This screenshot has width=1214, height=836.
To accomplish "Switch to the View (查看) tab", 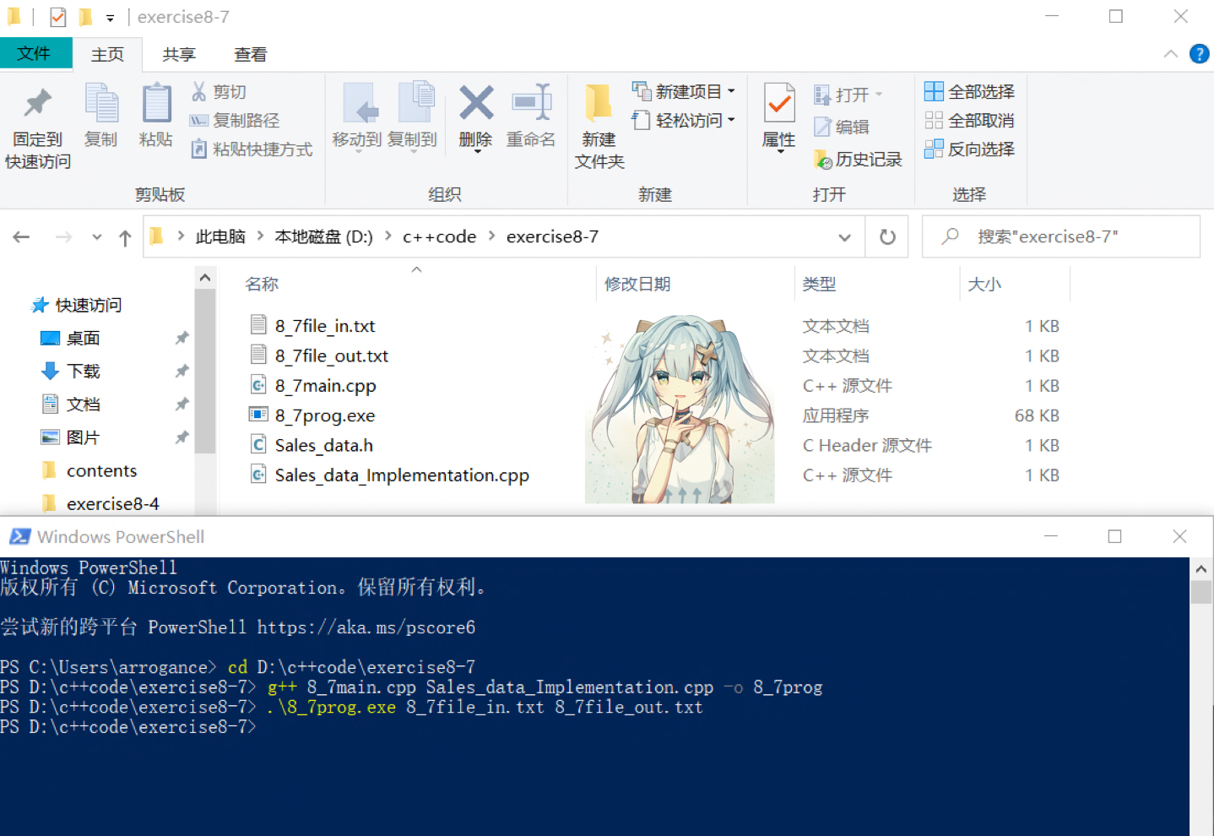I will [x=251, y=54].
